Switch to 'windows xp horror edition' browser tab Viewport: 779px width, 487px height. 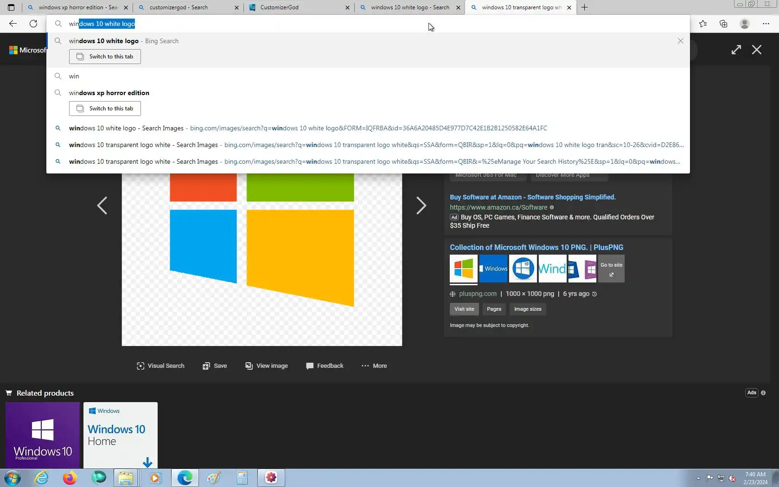point(77,7)
